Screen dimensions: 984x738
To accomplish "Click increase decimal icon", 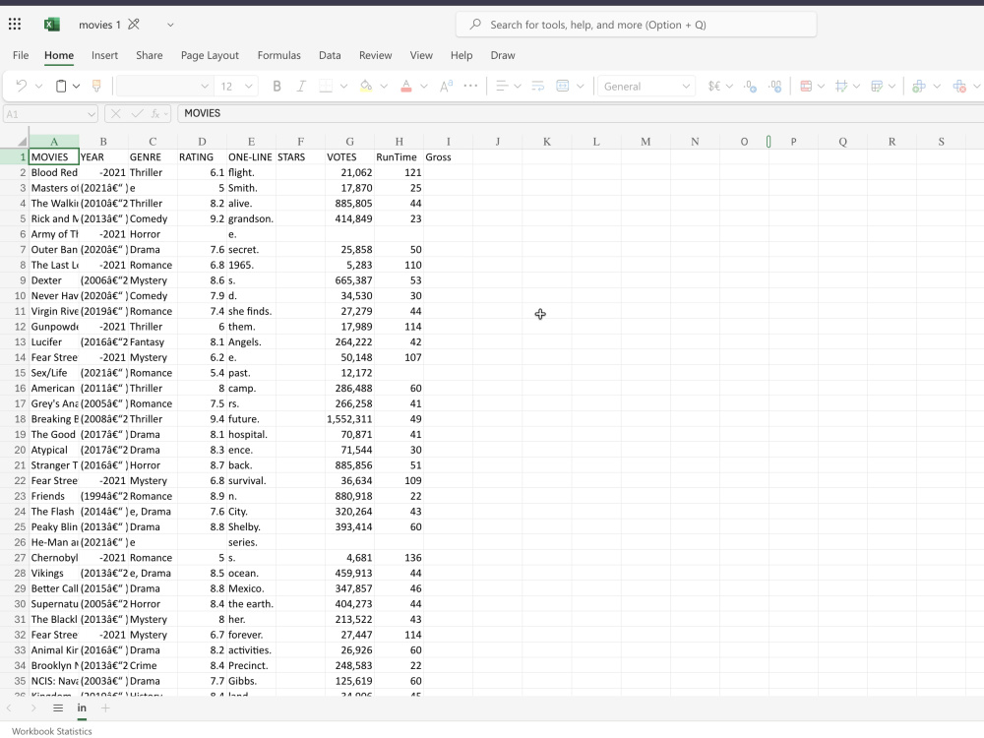I will 750,86.
